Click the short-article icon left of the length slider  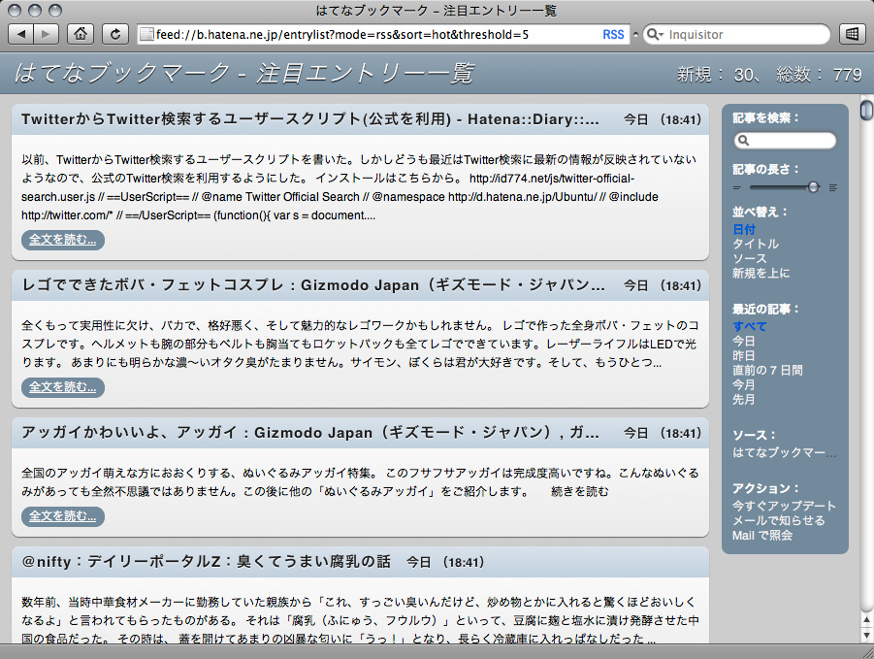737,188
